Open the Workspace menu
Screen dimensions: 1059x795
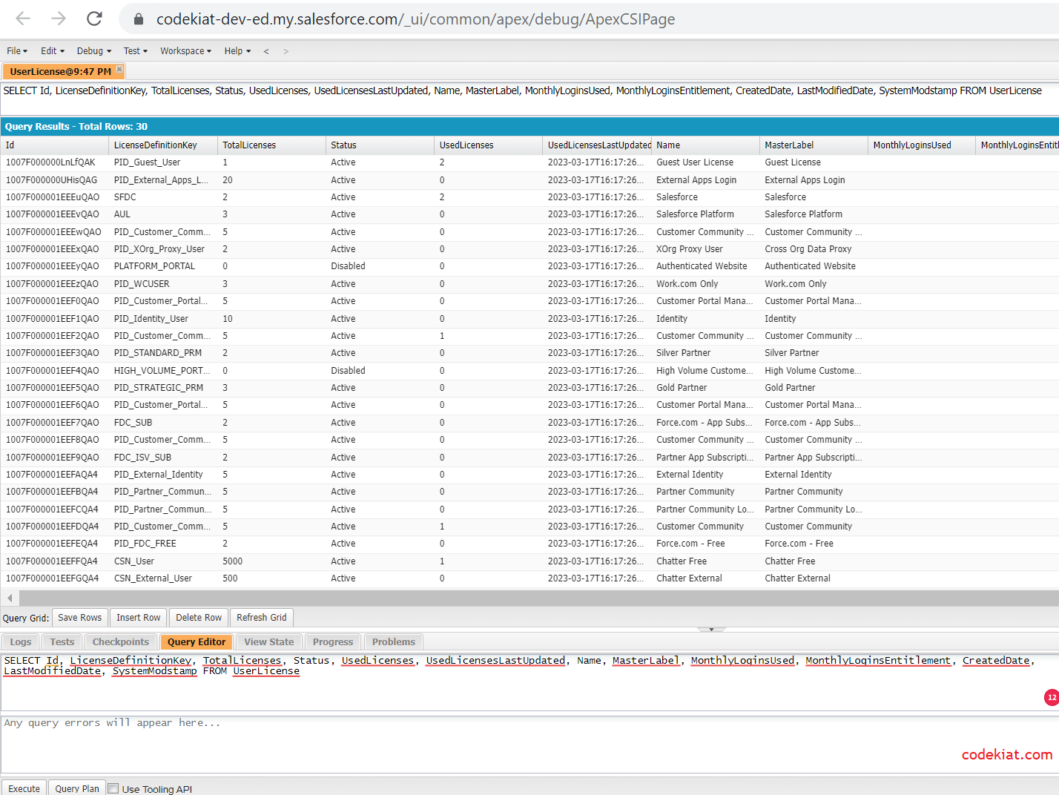coord(186,51)
